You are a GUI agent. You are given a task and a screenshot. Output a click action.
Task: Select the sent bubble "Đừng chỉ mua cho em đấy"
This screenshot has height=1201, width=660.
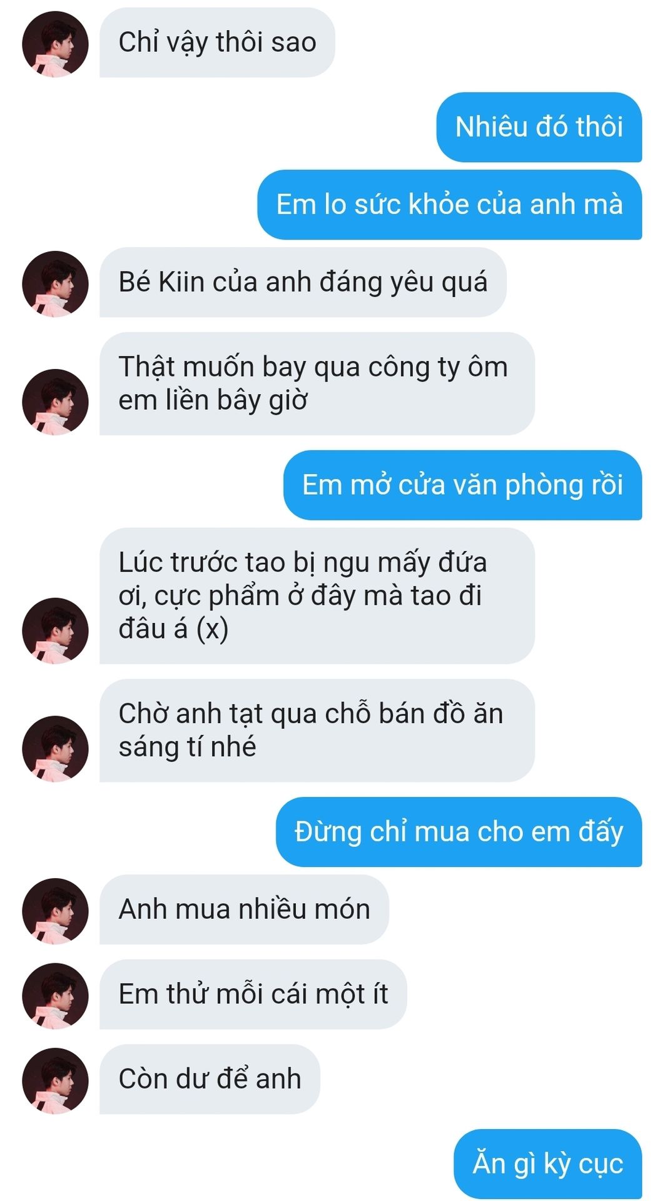pyautogui.click(x=459, y=832)
